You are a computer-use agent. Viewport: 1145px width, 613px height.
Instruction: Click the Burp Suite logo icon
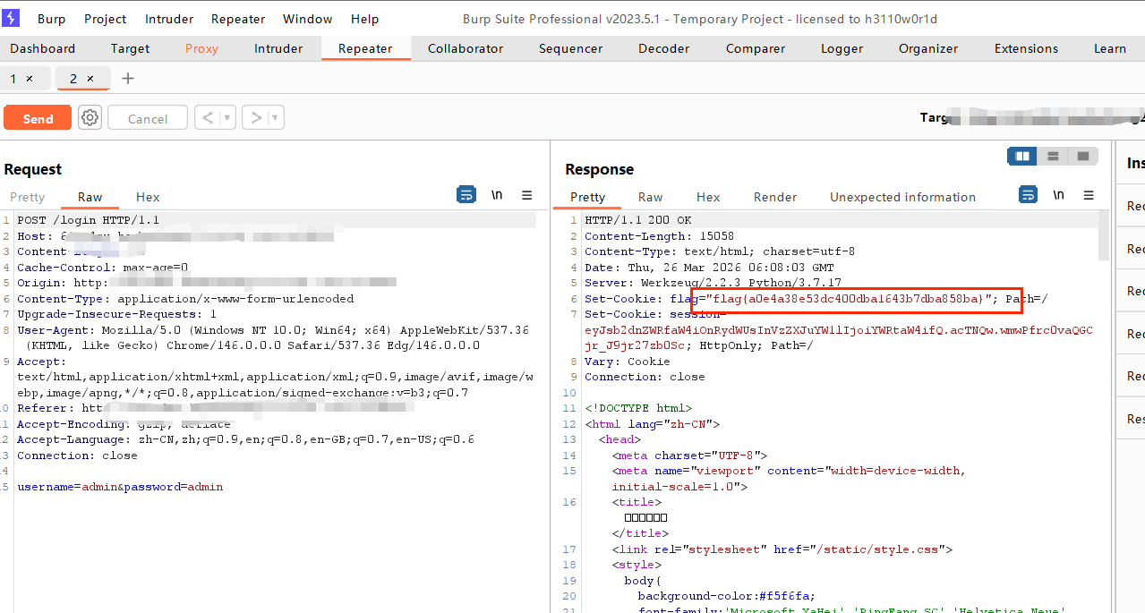tap(12, 18)
